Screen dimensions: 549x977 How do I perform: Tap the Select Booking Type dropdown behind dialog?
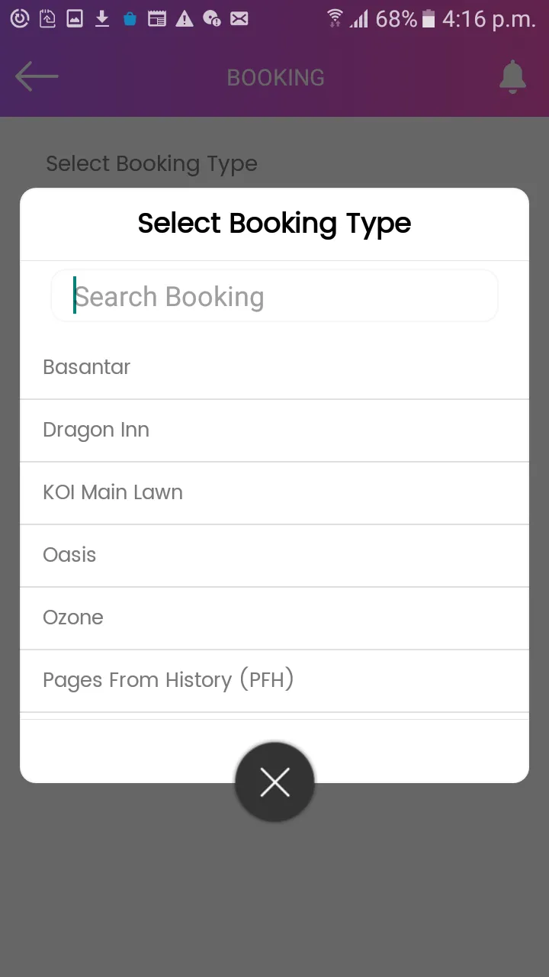152,163
